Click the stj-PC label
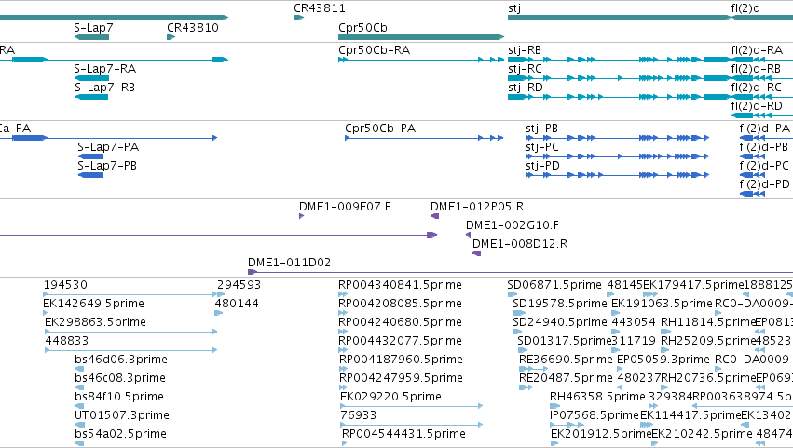 point(542,146)
